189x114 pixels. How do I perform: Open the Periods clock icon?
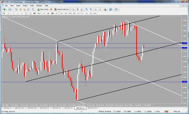click(x=110, y=9)
